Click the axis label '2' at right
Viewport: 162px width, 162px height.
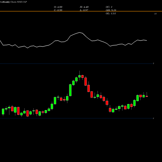tap(153, 118)
